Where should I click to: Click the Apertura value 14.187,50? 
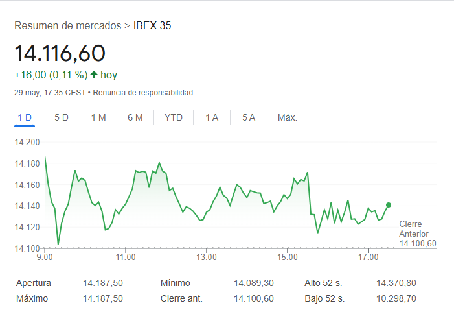[102, 283]
